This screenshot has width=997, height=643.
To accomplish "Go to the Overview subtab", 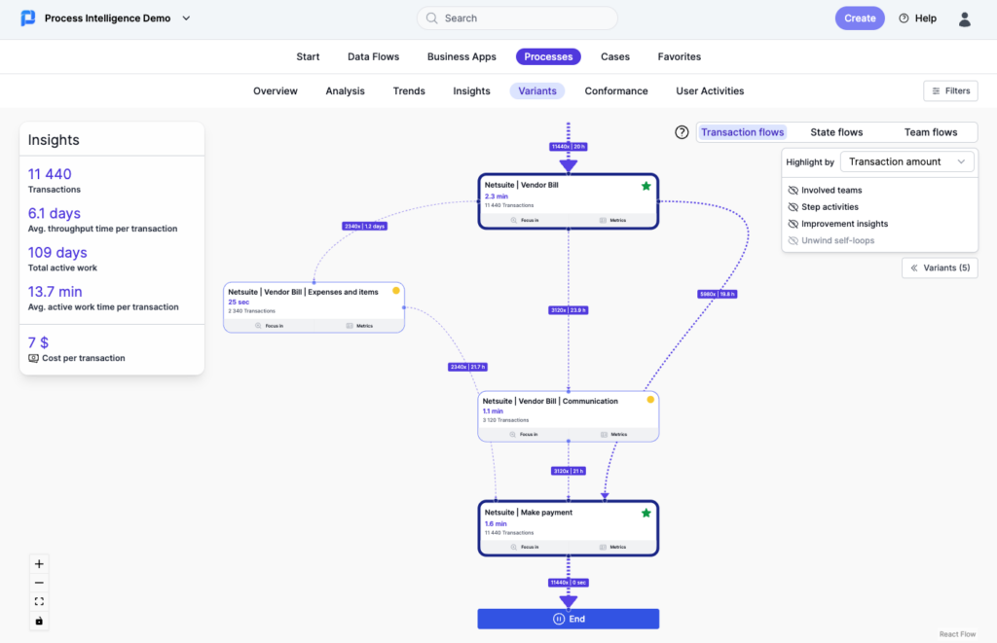I will pos(276,90).
